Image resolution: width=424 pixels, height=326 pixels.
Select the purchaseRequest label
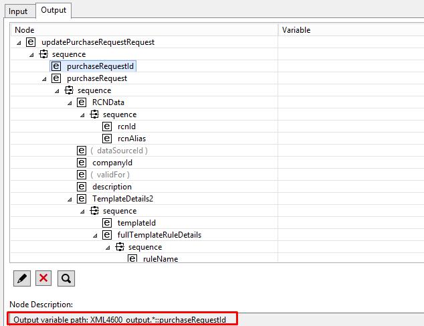tap(97, 78)
